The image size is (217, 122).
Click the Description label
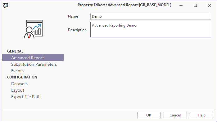click(x=77, y=30)
